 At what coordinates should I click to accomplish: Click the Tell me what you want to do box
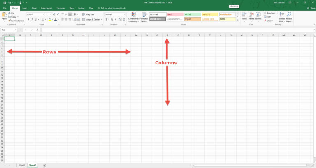(x=112, y=8)
